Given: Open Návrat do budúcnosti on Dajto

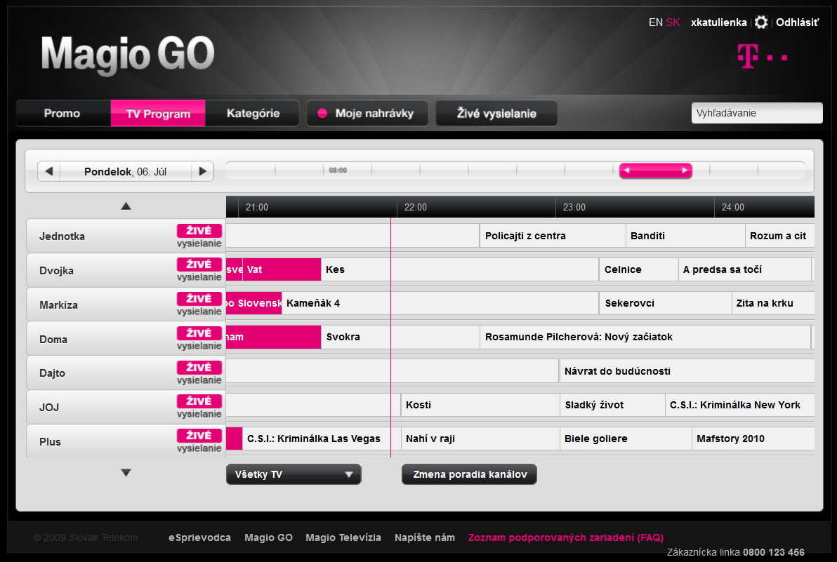Looking at the screenshot, I should (x=687, y=371).
